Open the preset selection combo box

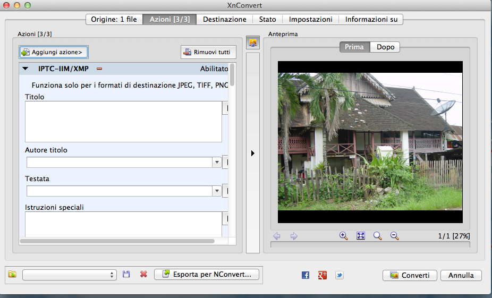(x=69, y=275)
